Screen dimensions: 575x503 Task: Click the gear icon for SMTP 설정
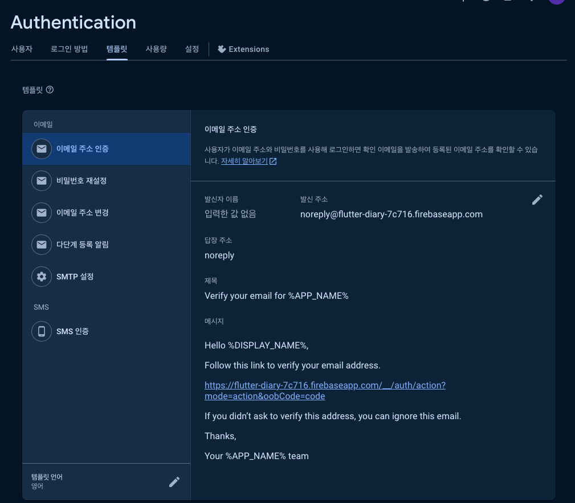[x=42, y=276]
